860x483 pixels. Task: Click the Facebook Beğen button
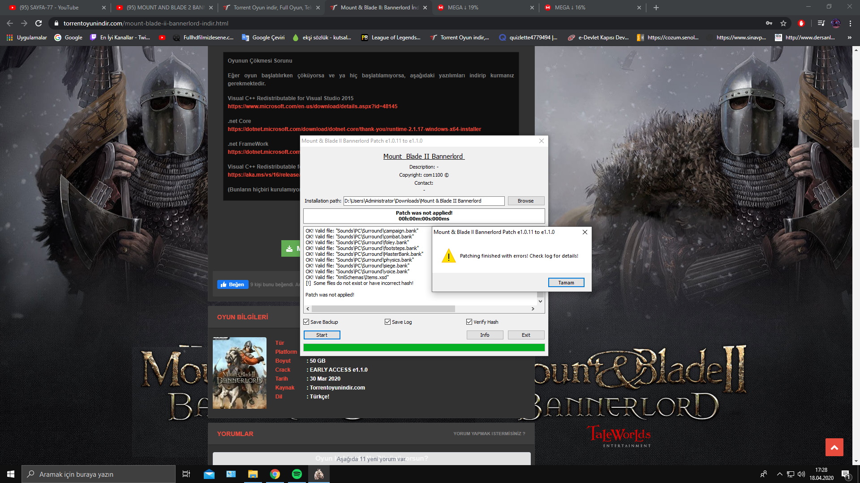(x=232, y=284)
